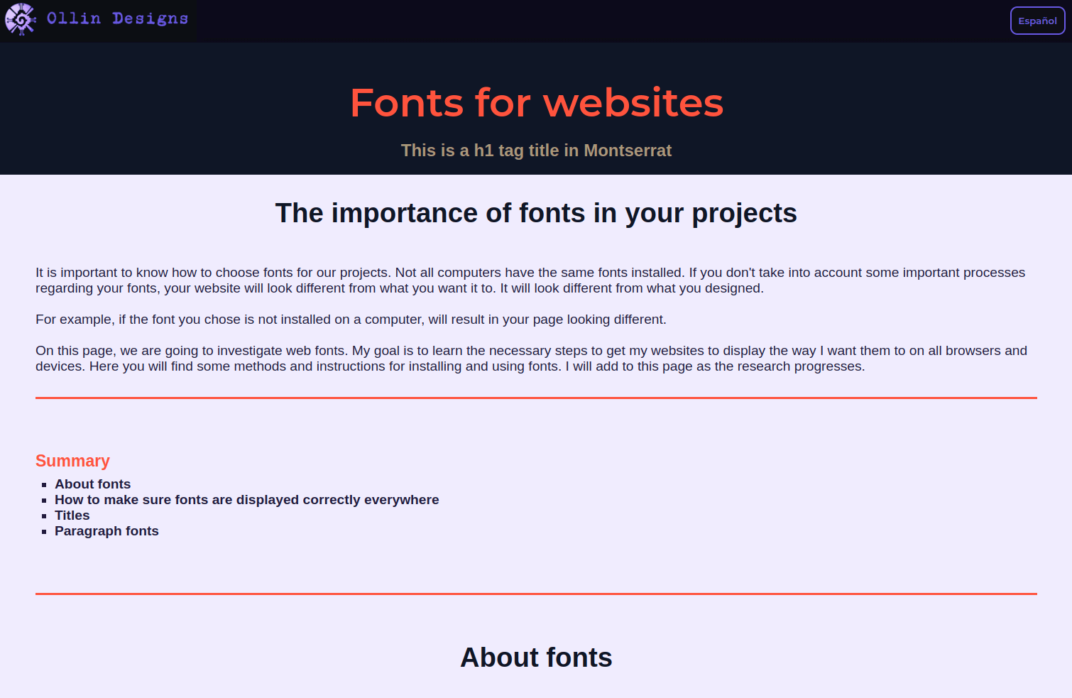
Task: Click the Summary heading in orange
Action: [x=72, y=461]
